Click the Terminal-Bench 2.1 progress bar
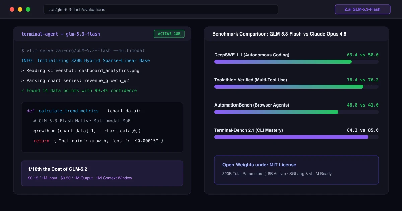This screenshot has height=211, width=402. [x=296, y=137]
